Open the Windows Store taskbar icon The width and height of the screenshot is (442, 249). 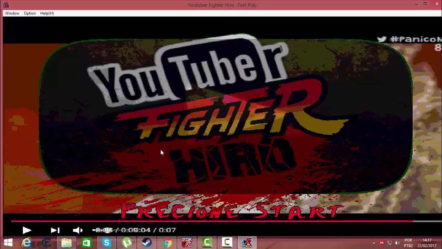[86, 243]
